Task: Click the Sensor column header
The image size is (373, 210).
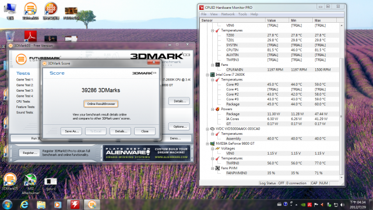Action: [x=233, y=20]
